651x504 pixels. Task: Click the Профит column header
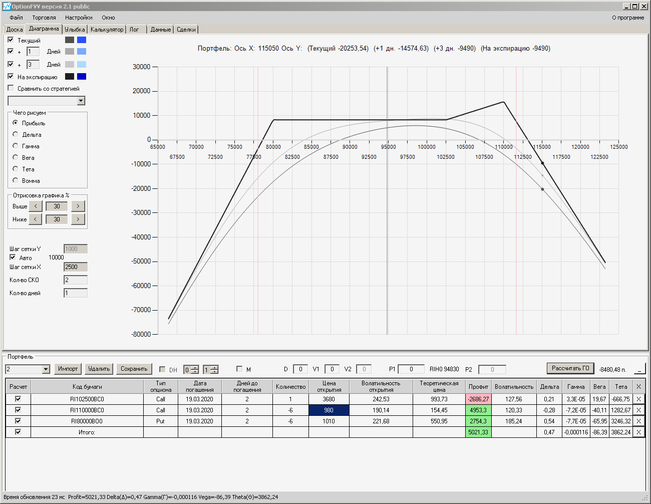point(478,387)
